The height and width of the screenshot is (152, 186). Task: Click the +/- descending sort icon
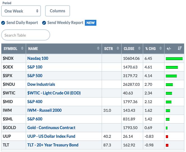[180, 48]
